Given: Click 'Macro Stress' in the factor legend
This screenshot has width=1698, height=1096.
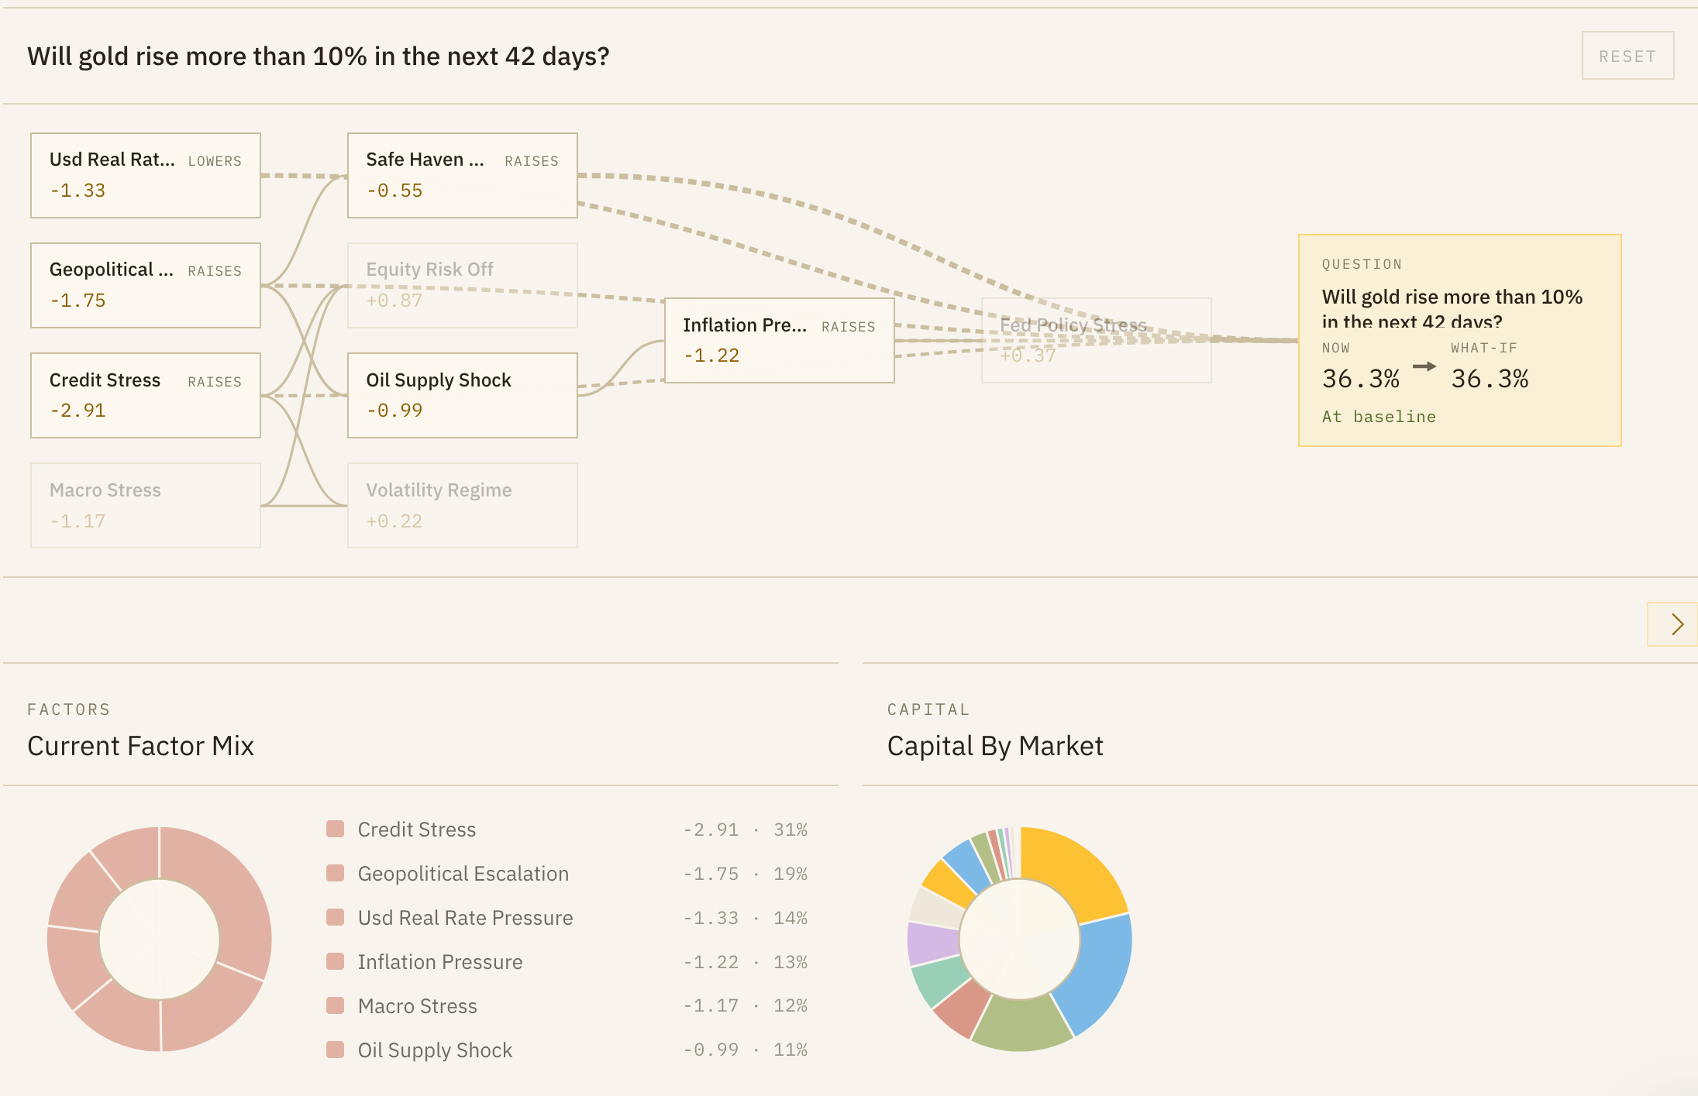Looking at the screenshot, I should (418, 1005).
